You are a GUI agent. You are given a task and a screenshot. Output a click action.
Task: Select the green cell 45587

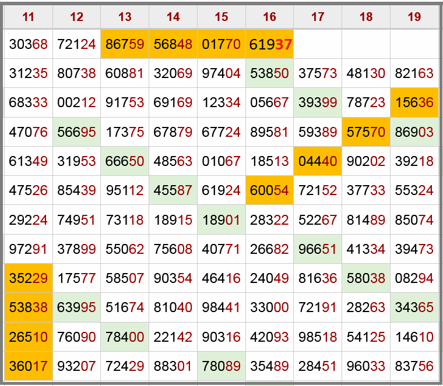click(x=173, y=190)
